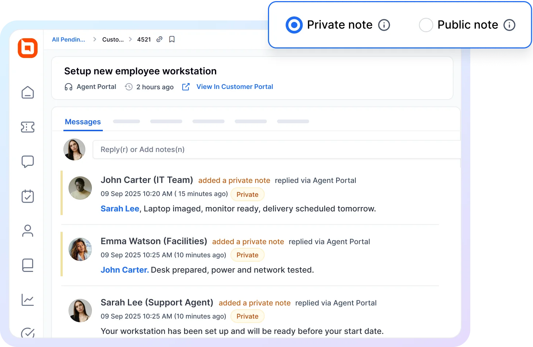Open the tasks calendar icon in the sidebar

pyautogui.click(x=27, y=196)
